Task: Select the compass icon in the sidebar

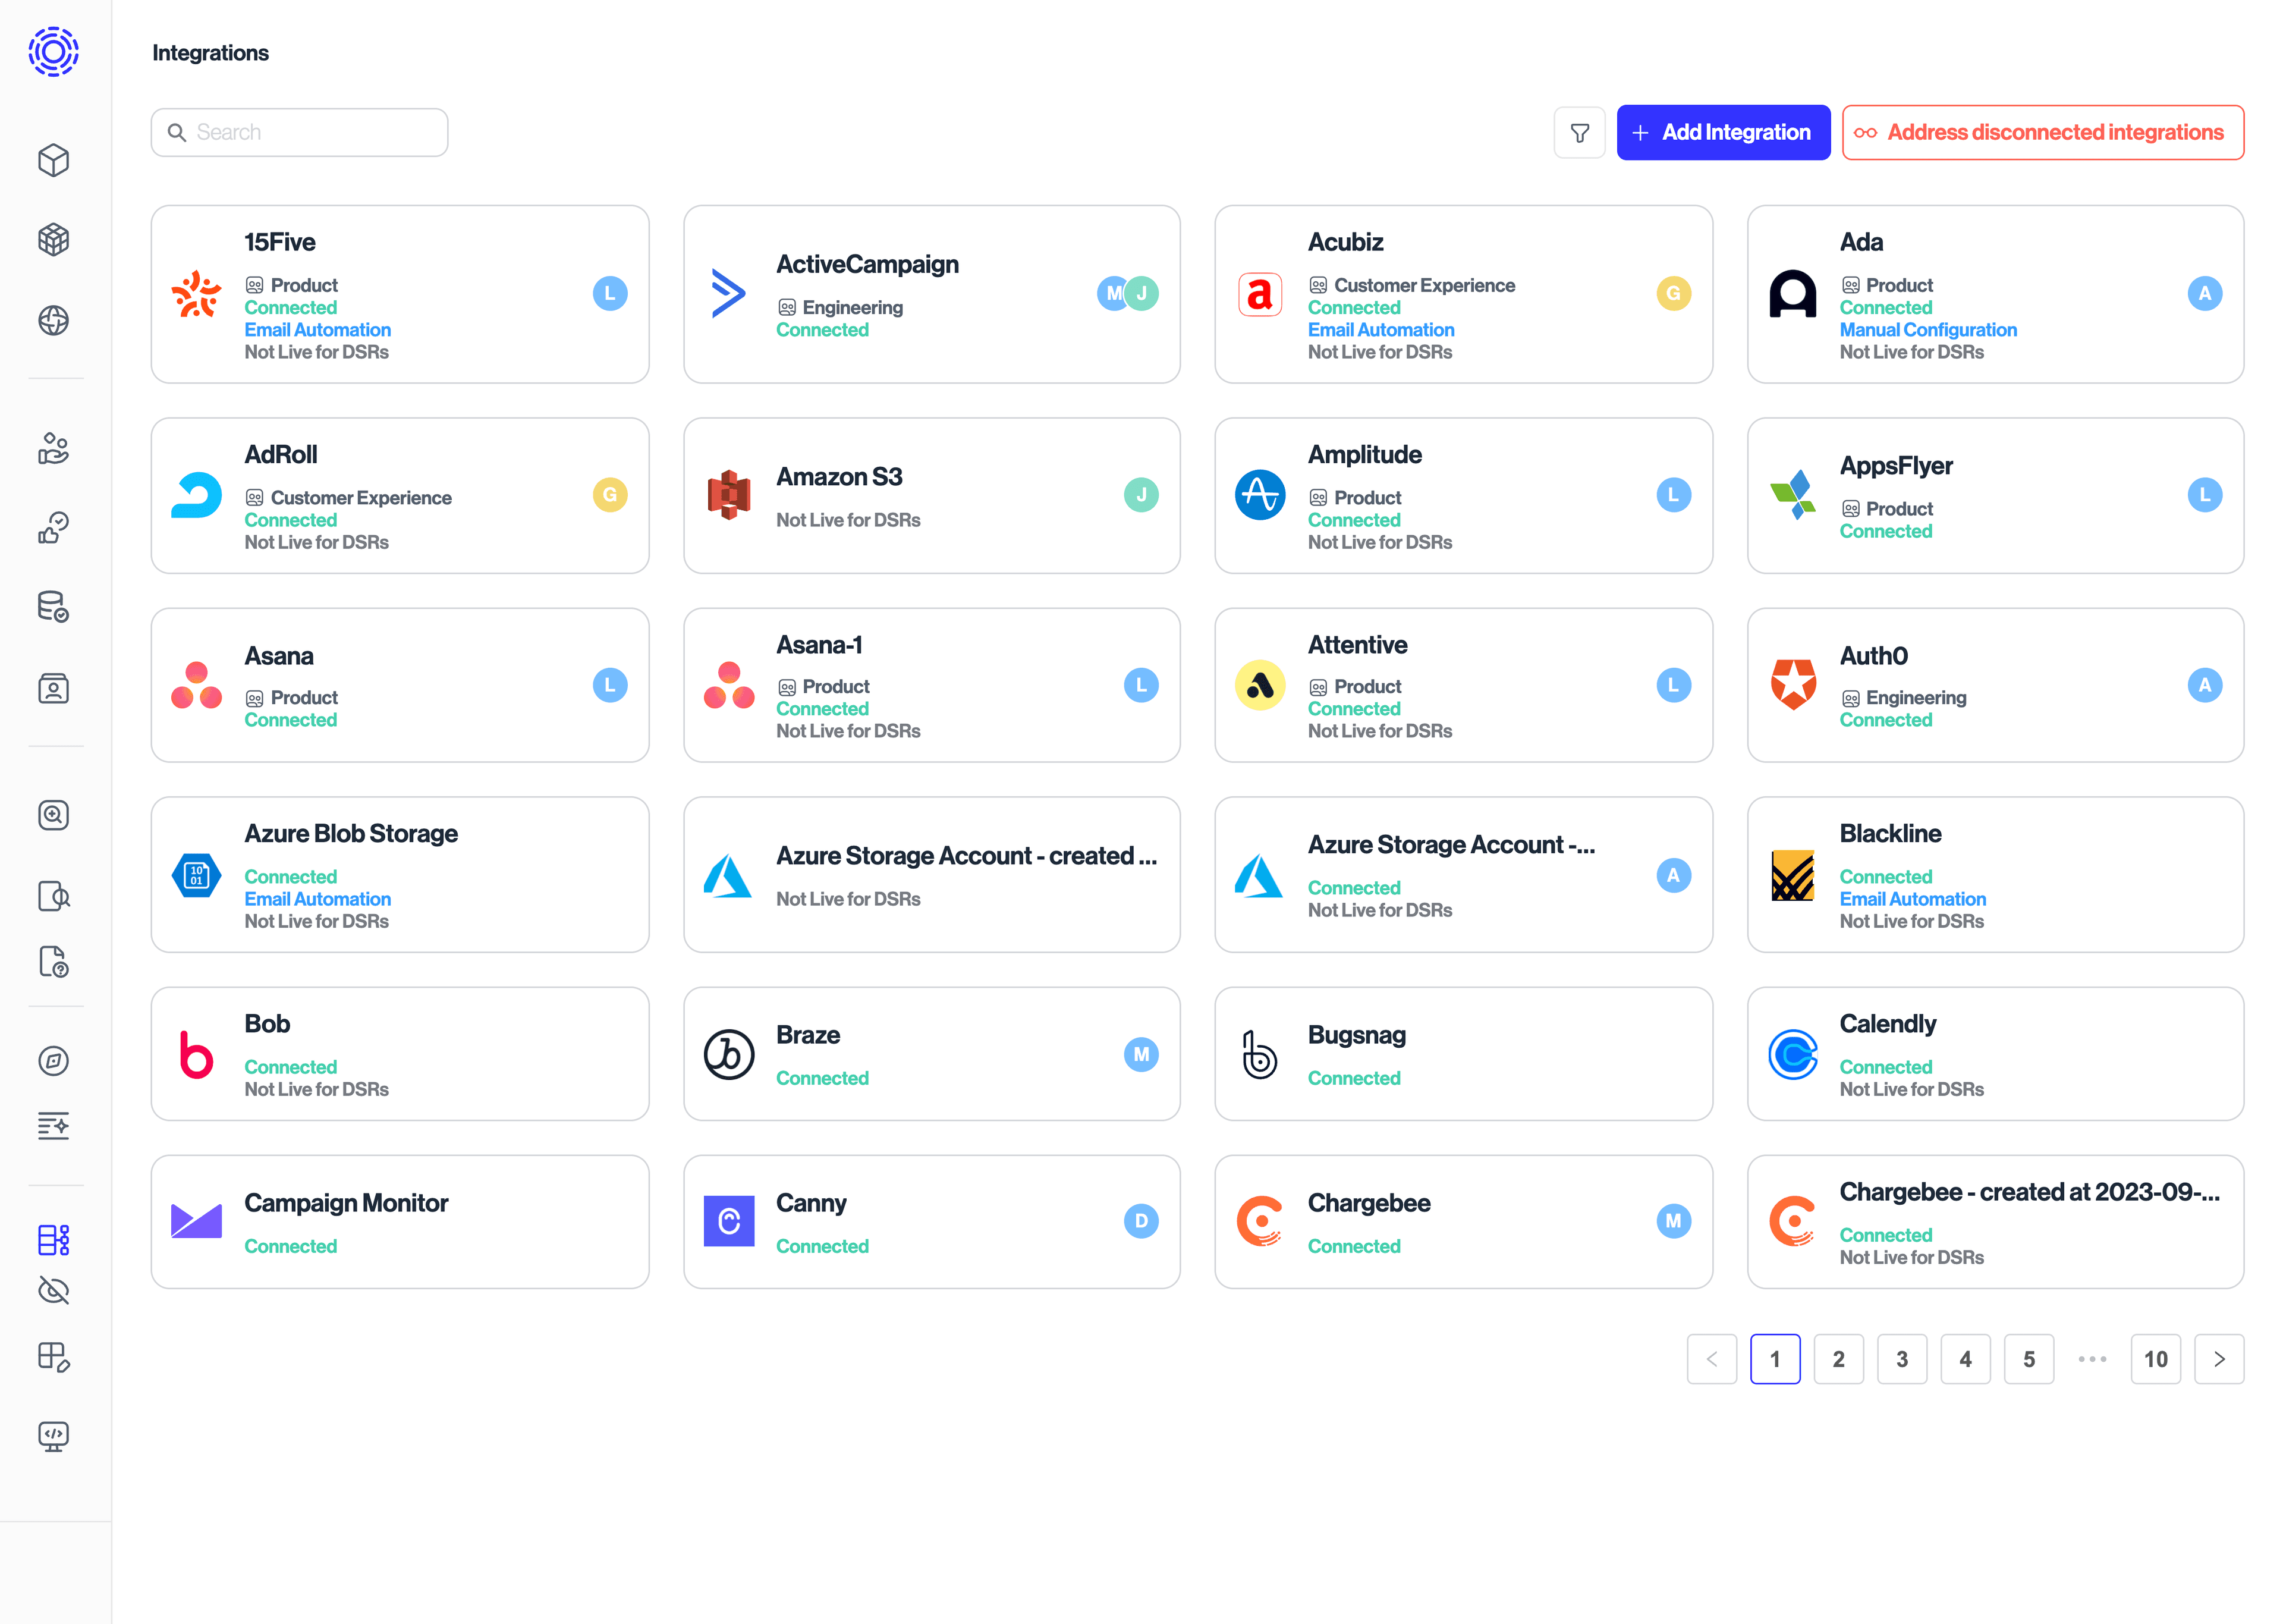Action: [54, 1062]
